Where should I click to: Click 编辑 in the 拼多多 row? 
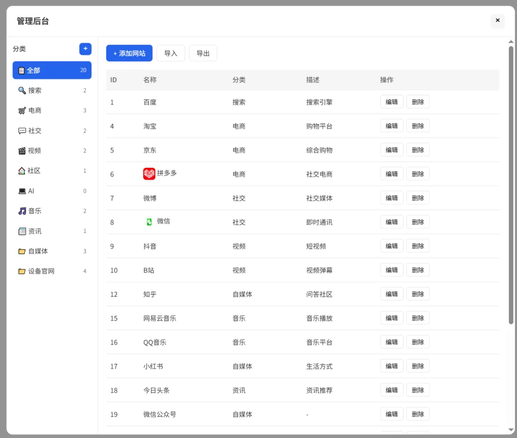(392, 174)
